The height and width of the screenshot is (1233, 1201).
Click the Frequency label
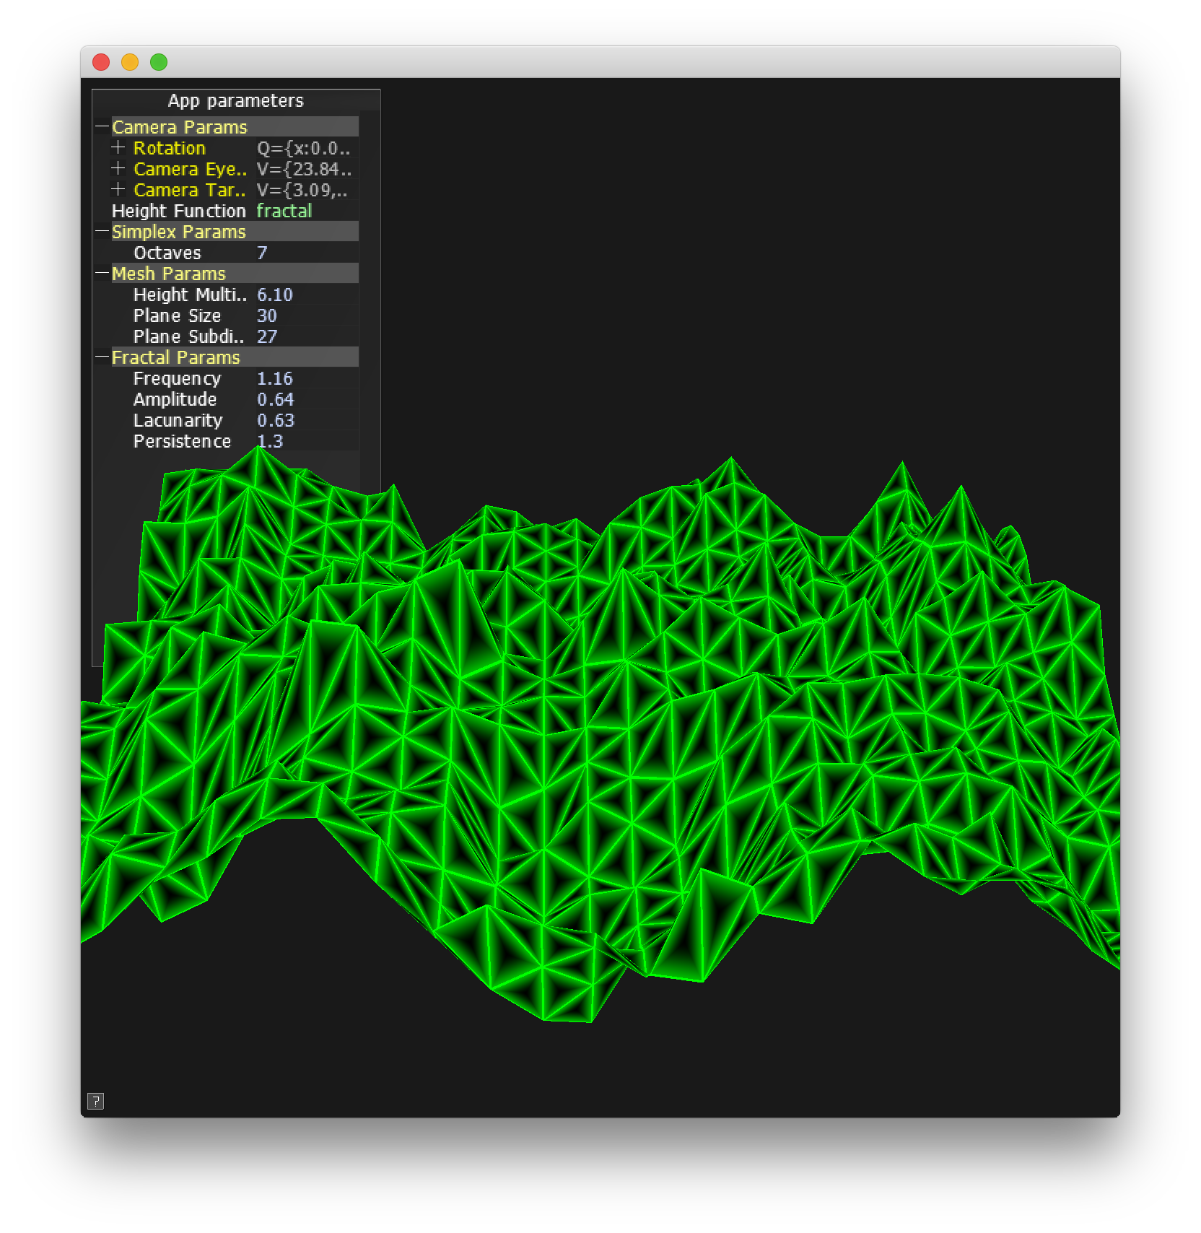coord(177,378)
